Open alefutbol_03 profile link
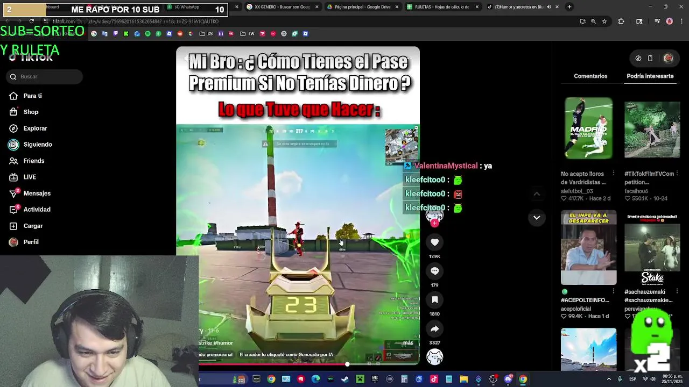The image size is (689, 387). point(576,191)
